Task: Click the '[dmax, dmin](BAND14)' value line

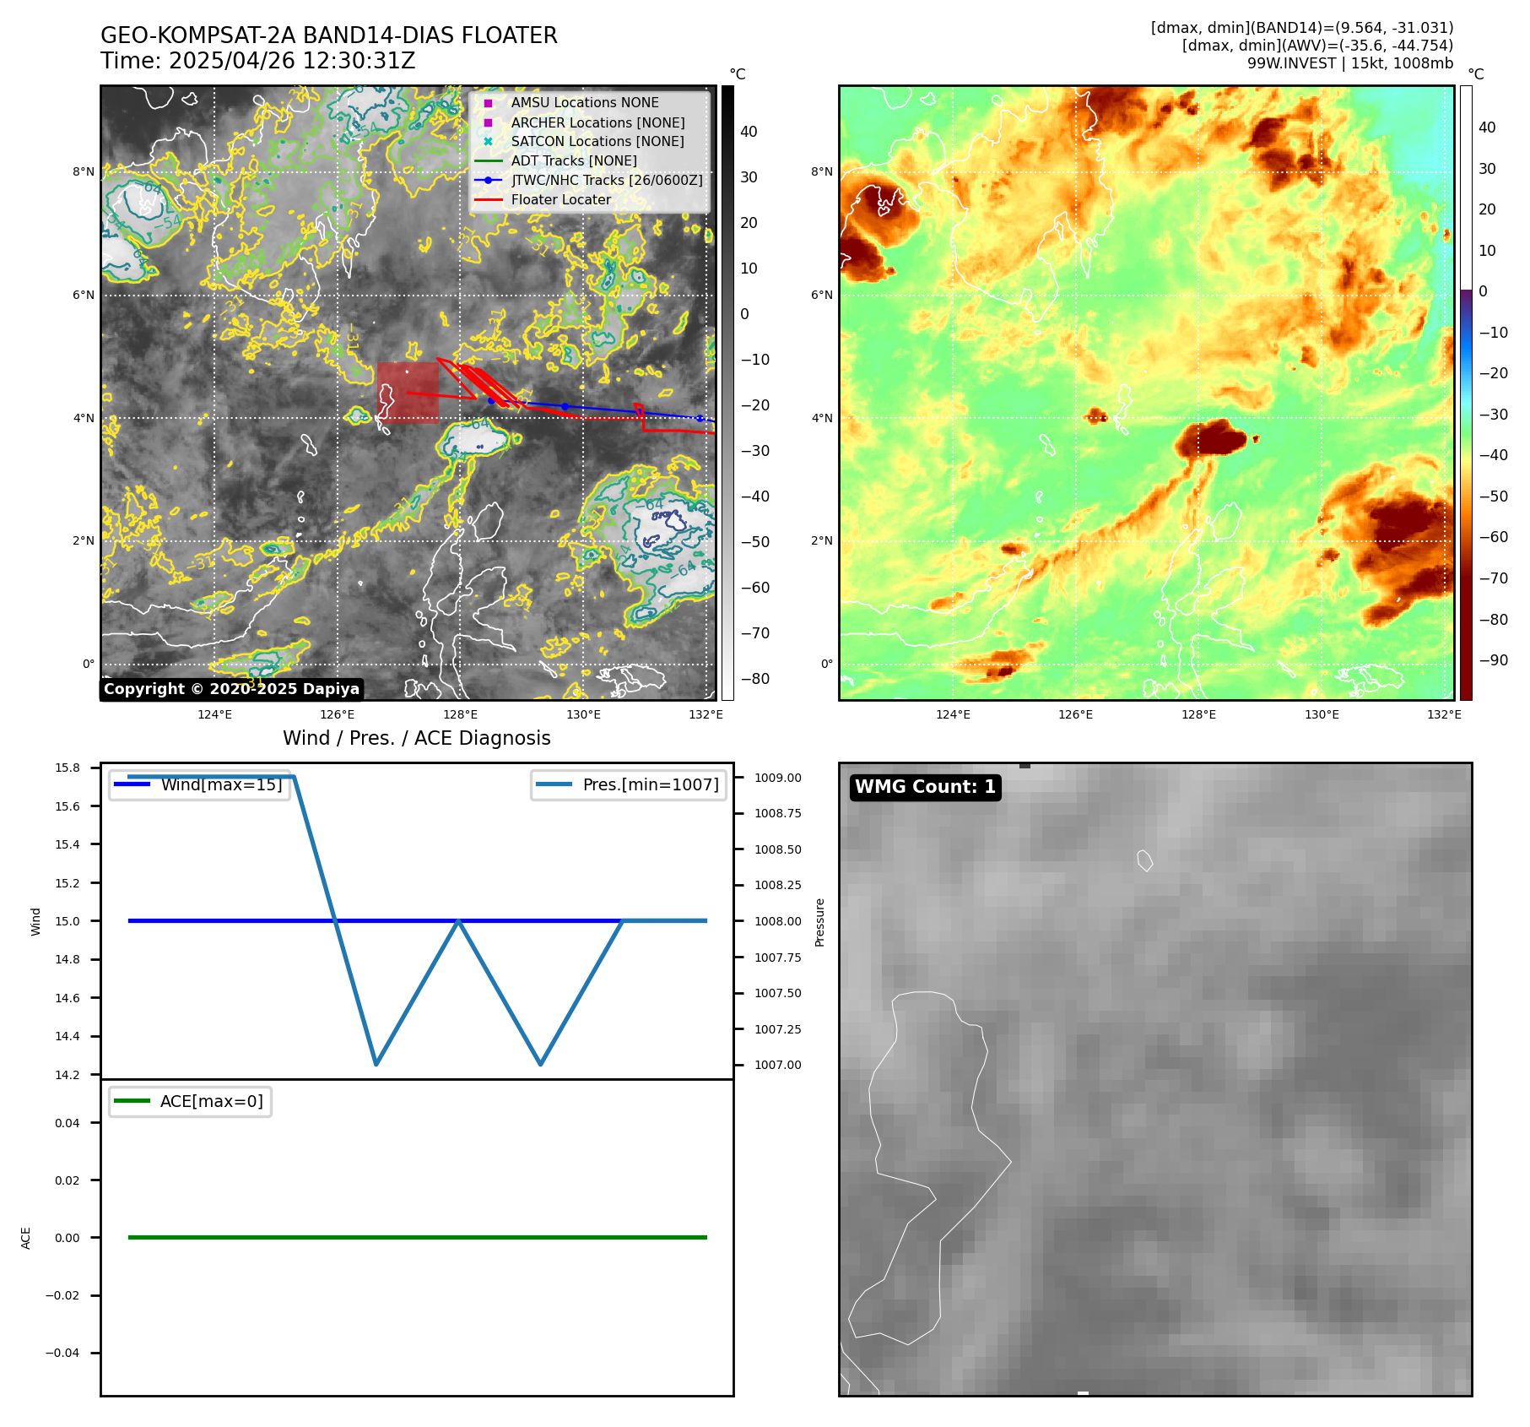Action: point(1302,28)
